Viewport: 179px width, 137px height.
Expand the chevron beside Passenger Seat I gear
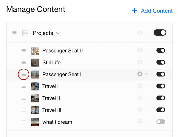click(x=146, y=74)
